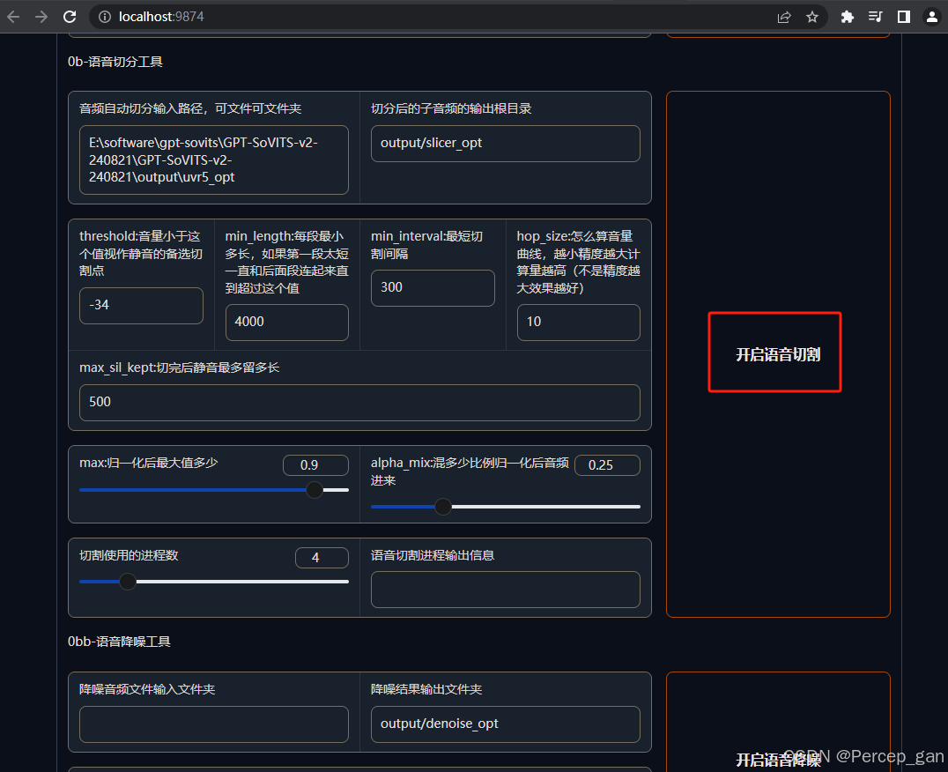Click the slicing process output info box
The width and height of the screenshot is (948, 772).
click(x=506, y=590)
